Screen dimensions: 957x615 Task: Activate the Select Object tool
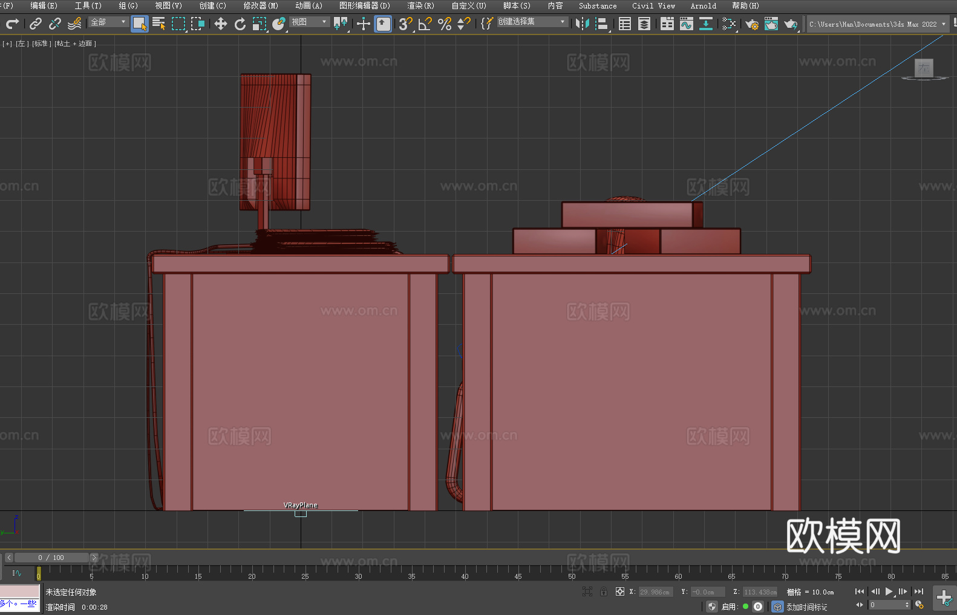click(140, 24)
